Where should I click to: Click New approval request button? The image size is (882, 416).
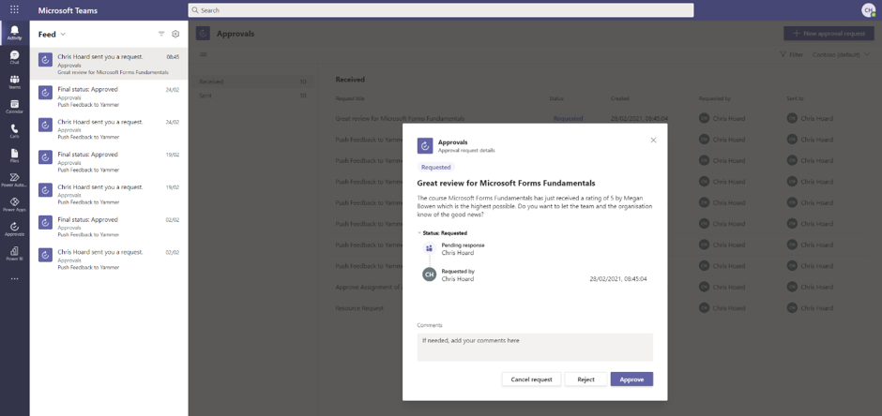(x=829, y=33)
